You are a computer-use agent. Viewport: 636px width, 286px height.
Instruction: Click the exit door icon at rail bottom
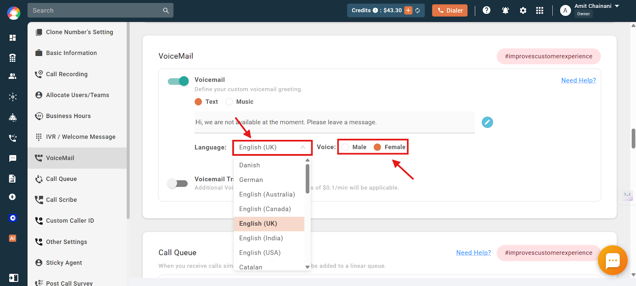(x=13, y=278)
